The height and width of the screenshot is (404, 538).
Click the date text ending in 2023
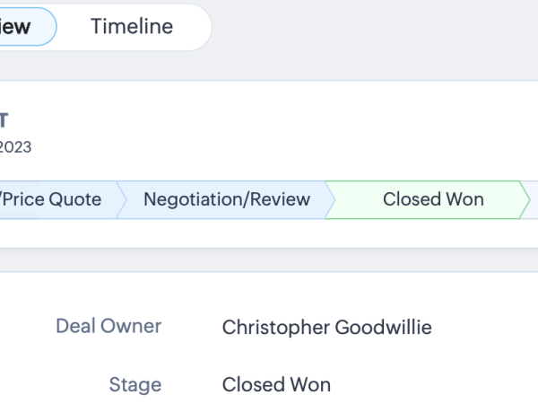(15, 146)
